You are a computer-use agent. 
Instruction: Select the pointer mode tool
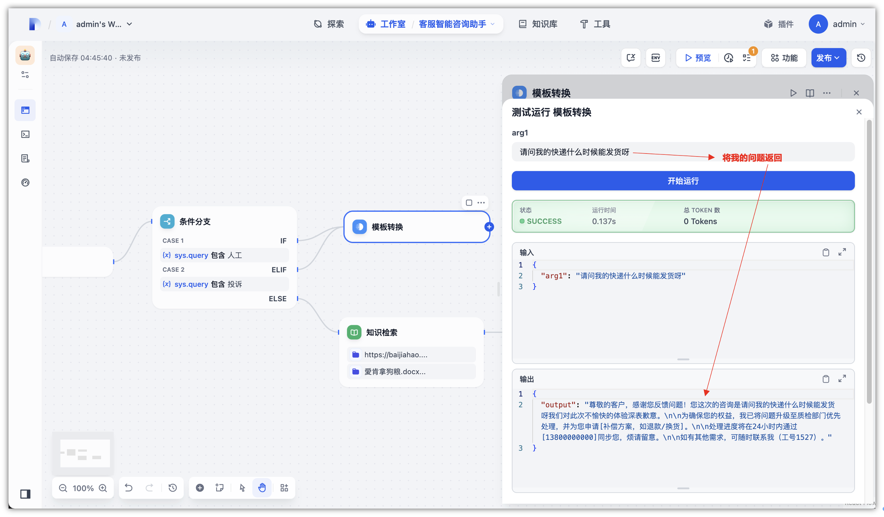click(x=242, y=487)
